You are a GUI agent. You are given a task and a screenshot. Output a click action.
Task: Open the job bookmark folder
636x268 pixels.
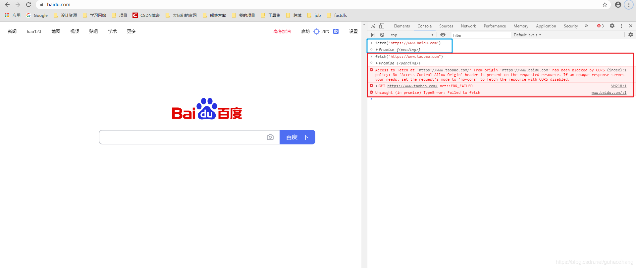tap(314, 15)
